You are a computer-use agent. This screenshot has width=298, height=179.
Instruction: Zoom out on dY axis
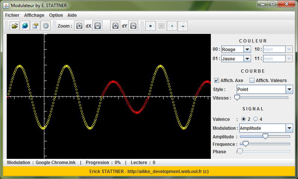point(133,26)
